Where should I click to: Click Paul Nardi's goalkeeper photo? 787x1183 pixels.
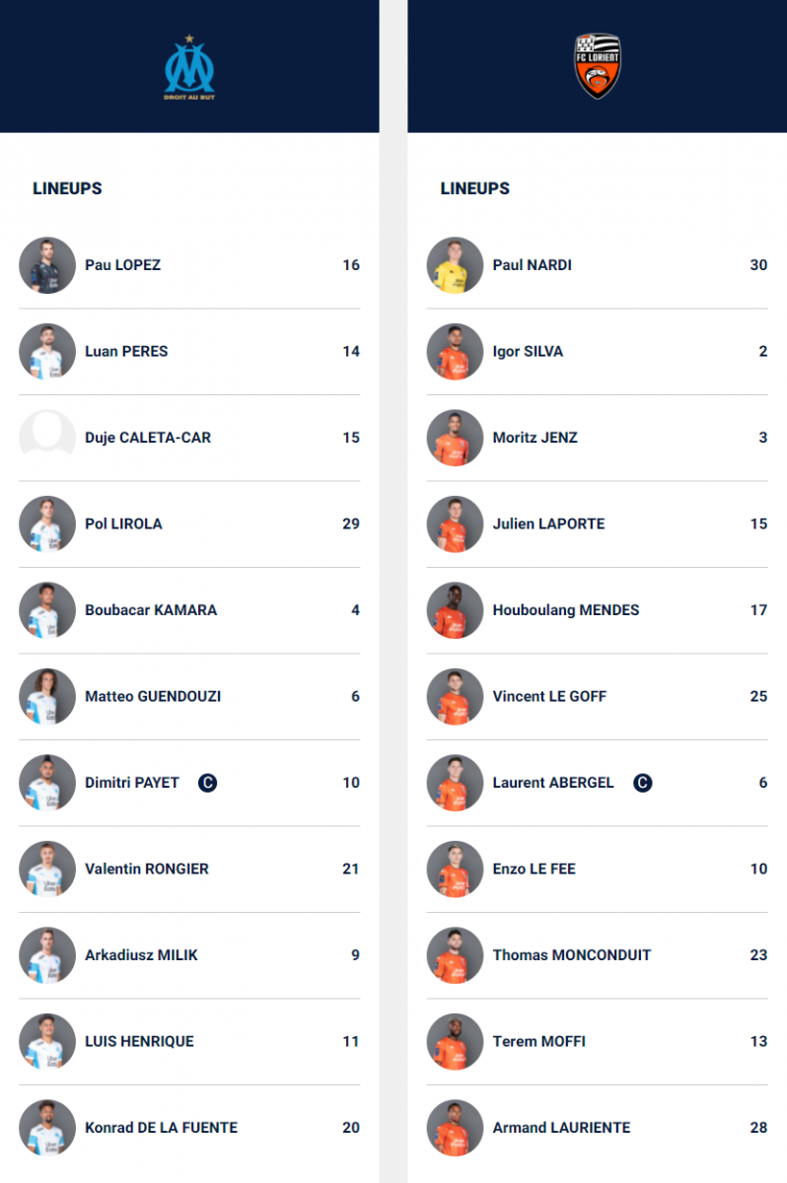tap(455, 265)
